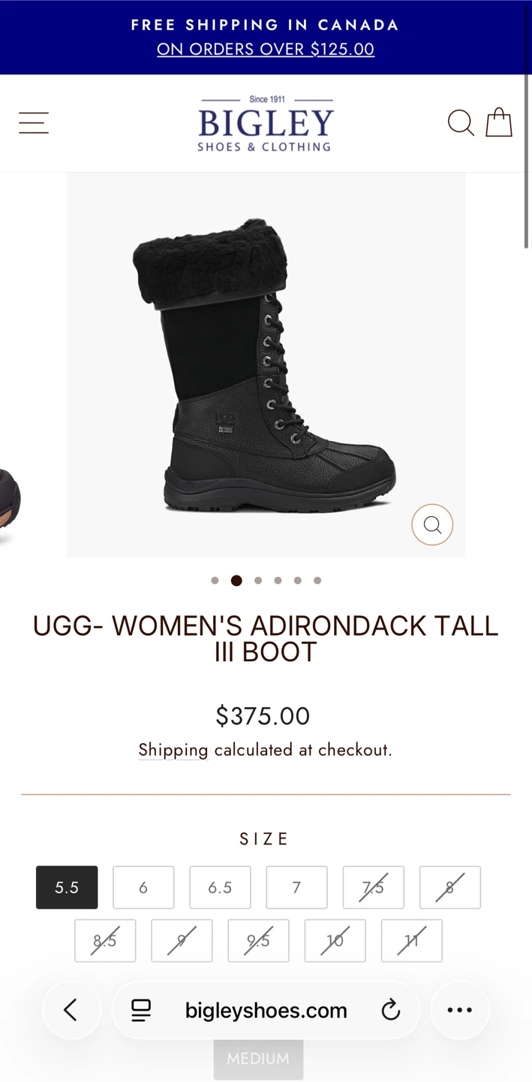Image resolution: width=532 pixels, height=1082 pixels.
Task: Jump to first image carousel dot
Action: (x=215, y=580)
